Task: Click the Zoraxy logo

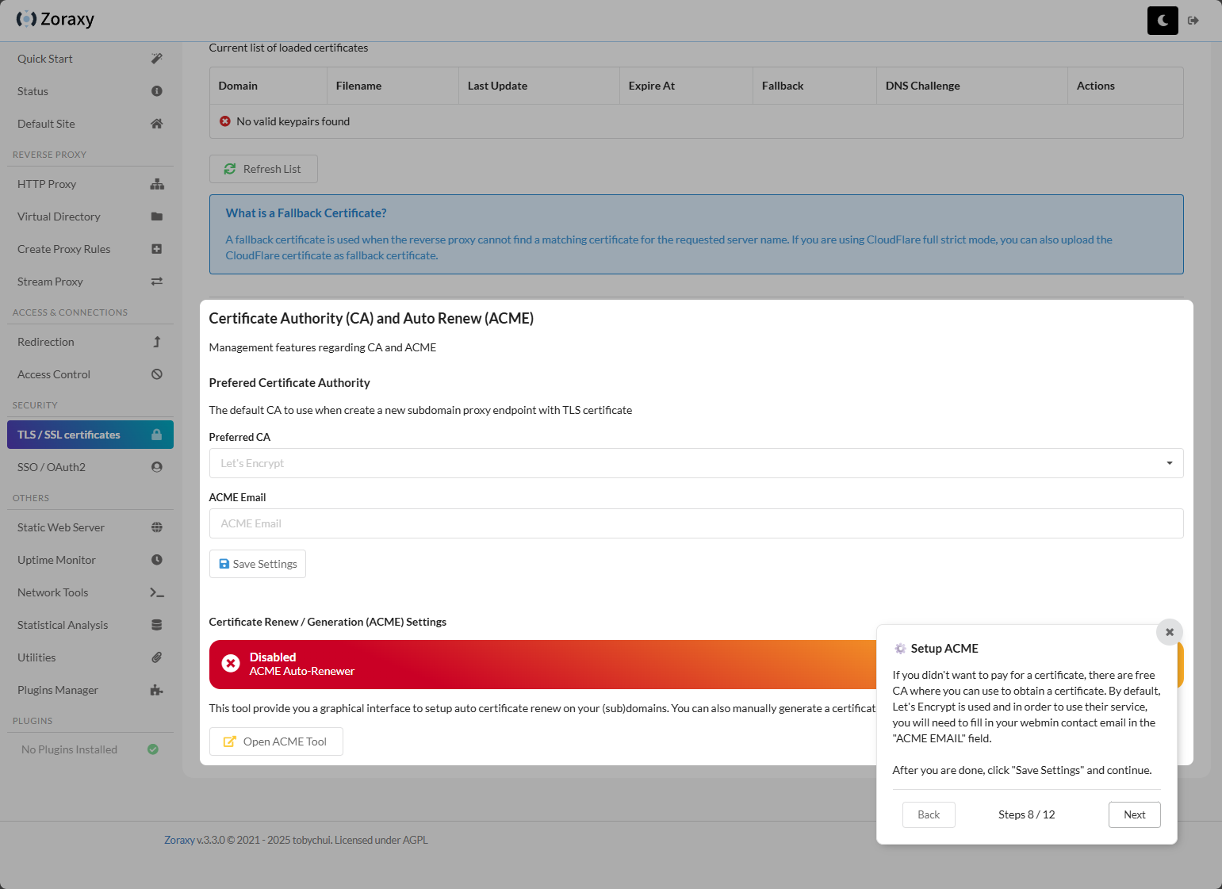Action: click(x=55, y=19)
